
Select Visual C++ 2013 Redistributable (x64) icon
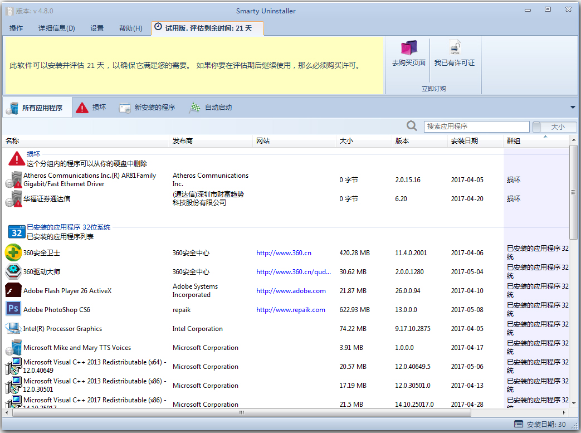click(14, 366)
